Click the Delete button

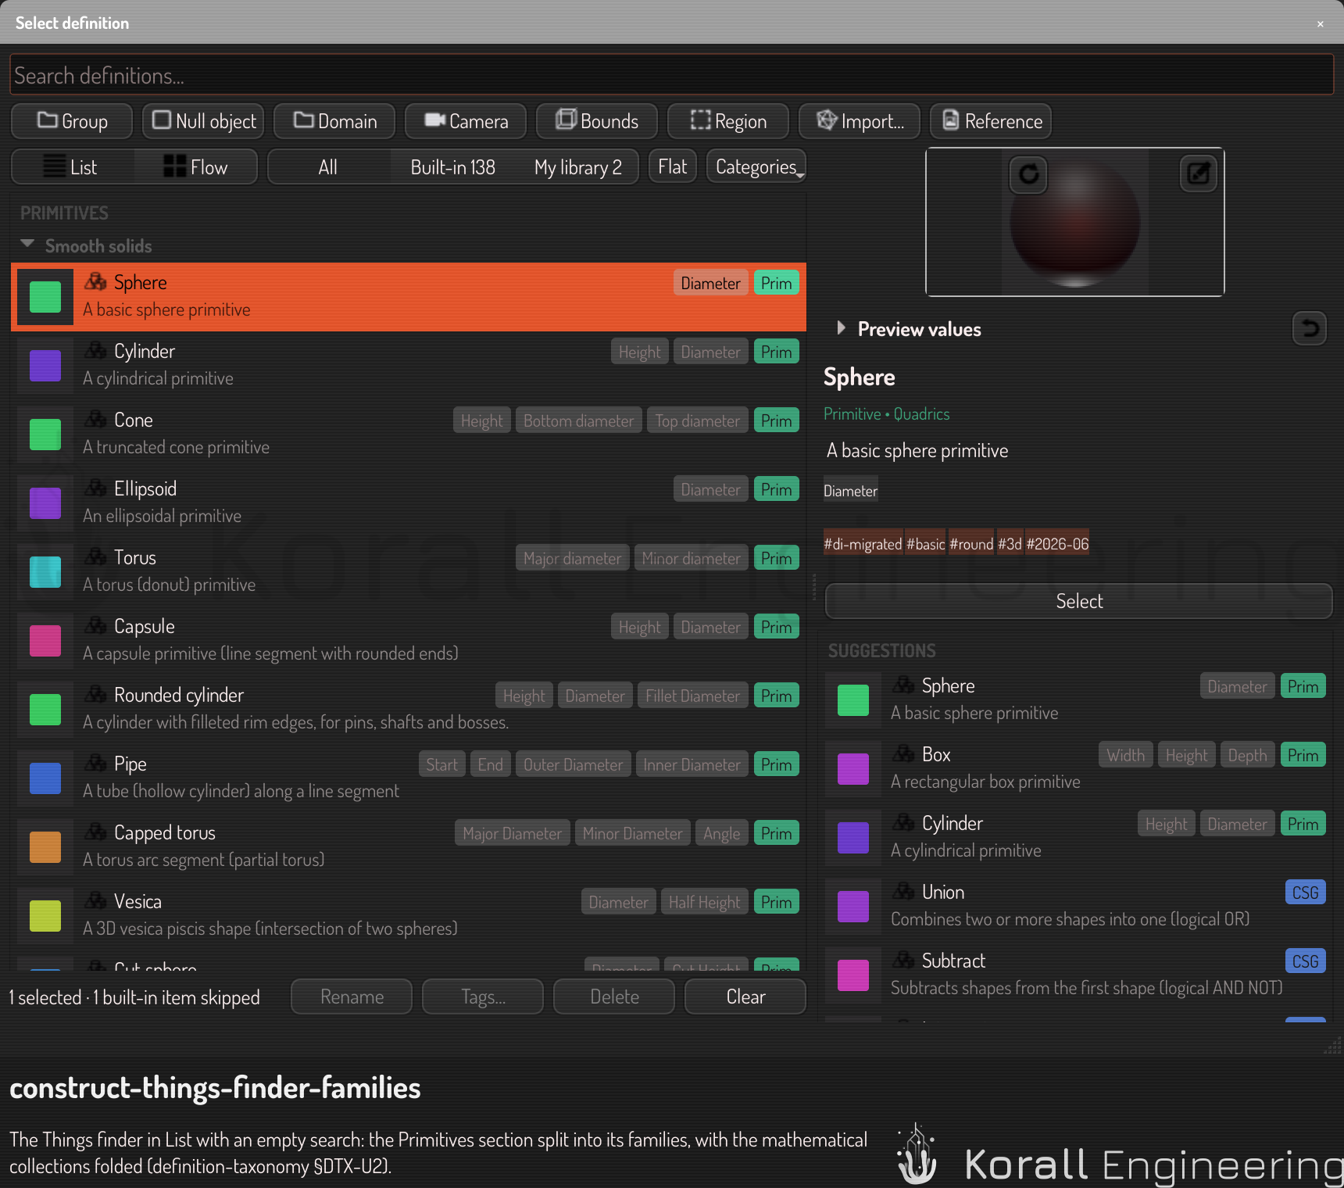pos(614,997)
